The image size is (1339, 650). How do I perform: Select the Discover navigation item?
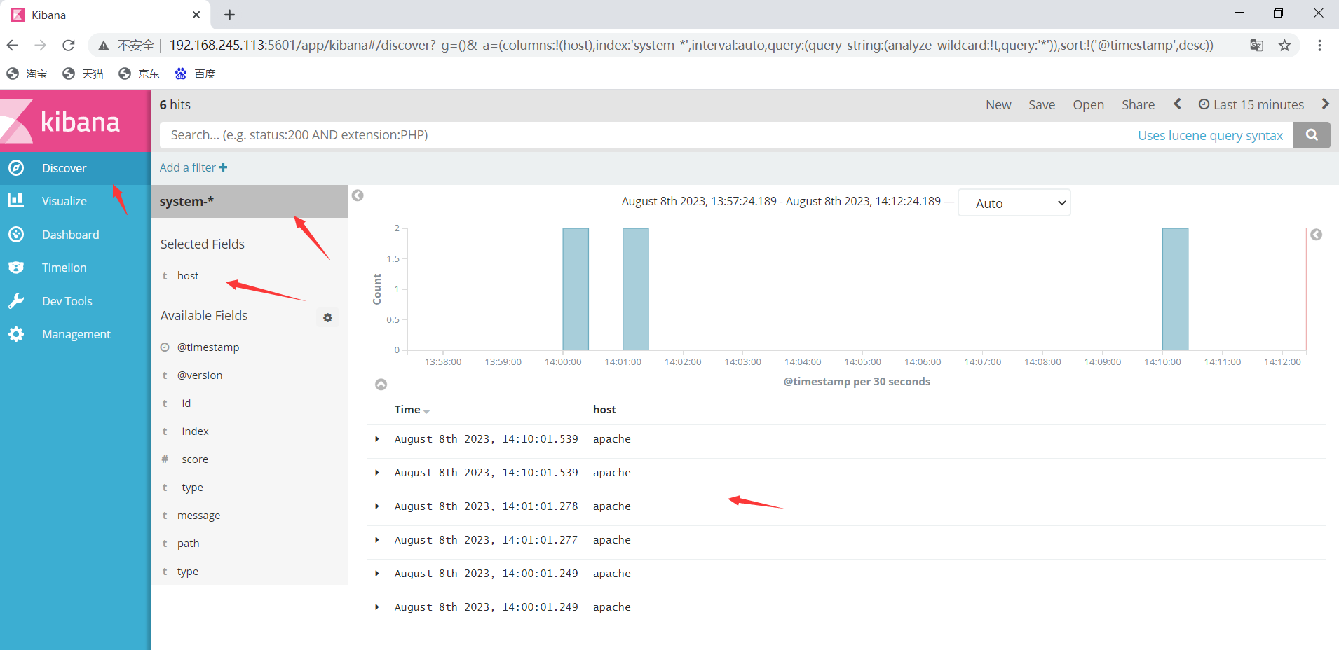coord(75,168)
